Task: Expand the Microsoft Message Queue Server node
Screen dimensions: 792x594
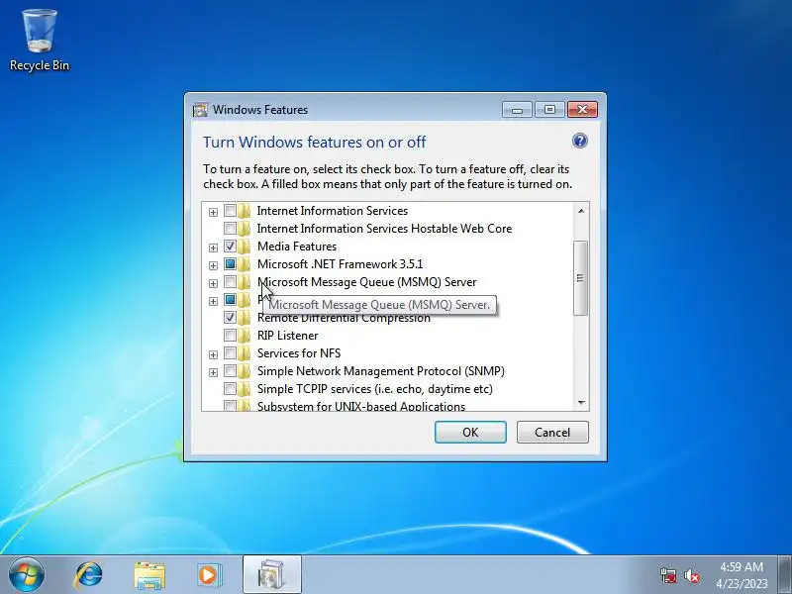Action: click(x=213, y=283)
